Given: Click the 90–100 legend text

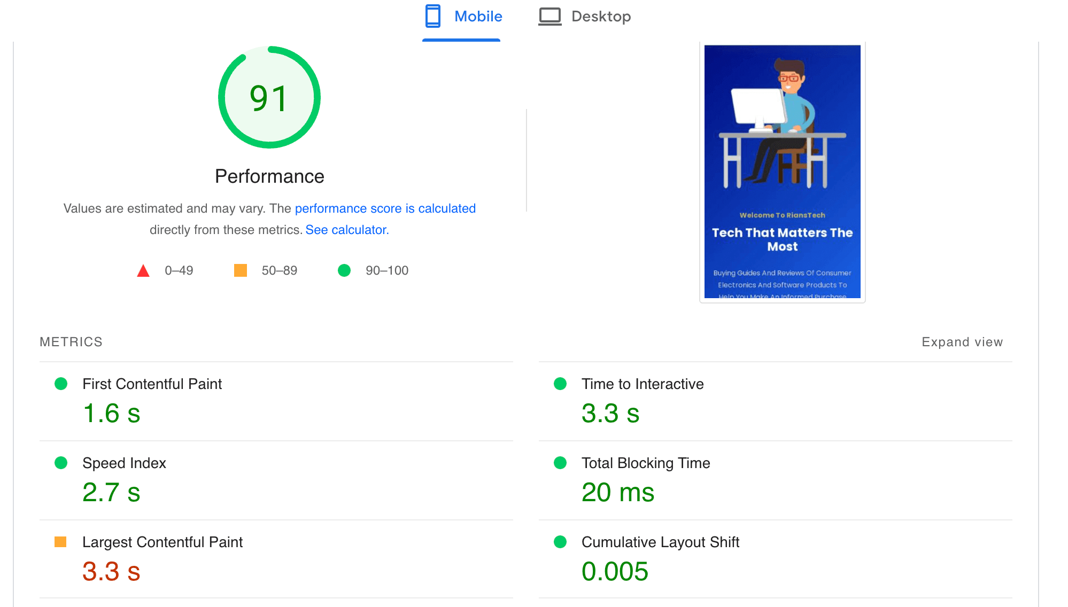Looking at the screenshot, I should click(387, 270).
